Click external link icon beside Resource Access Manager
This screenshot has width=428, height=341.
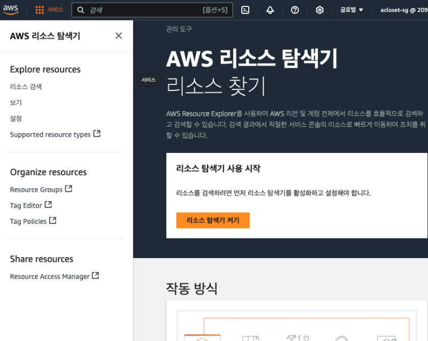click(96, 276)
